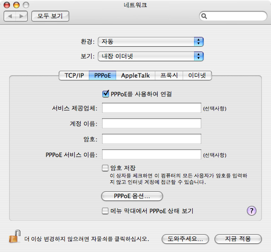Open the 보기 dropdown showing 내장 이더넷

(151, 56)
